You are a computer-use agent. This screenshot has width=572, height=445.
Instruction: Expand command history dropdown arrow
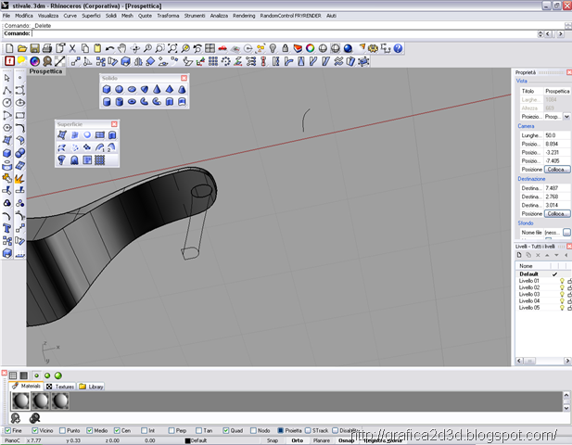click(x=540, y=34)
